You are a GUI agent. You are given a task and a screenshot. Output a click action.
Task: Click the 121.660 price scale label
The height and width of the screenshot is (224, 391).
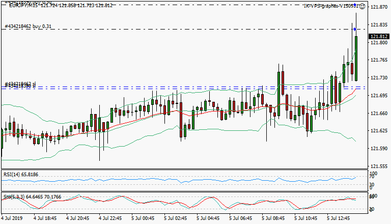(379, 114)
